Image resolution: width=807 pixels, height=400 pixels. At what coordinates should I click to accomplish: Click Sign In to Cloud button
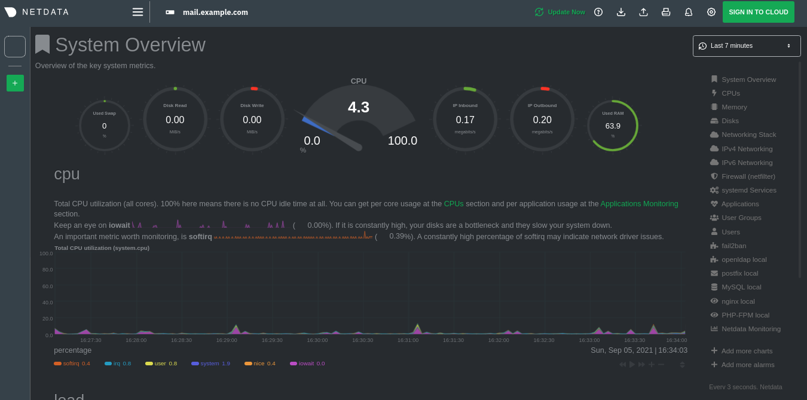(759, 12)
